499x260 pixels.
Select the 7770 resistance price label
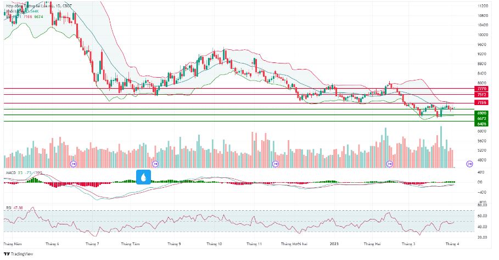(481, 89)
